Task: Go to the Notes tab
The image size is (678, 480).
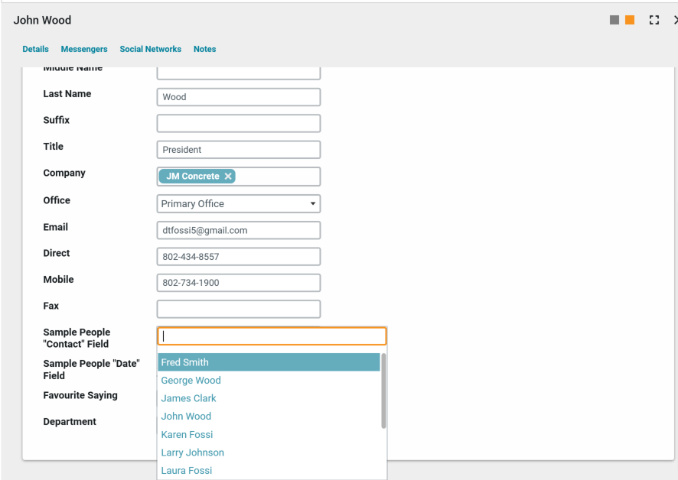Action: 204,49
